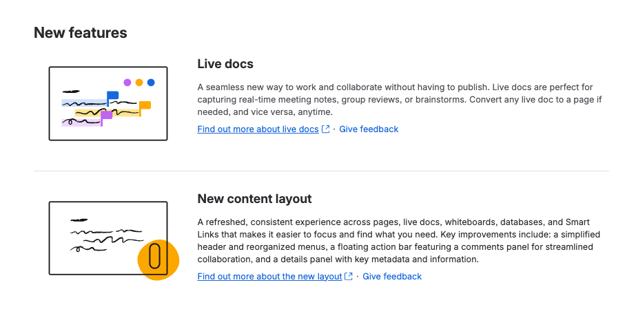Click the orange cursor flag in the illustration
636x318 pixels.
145,107
